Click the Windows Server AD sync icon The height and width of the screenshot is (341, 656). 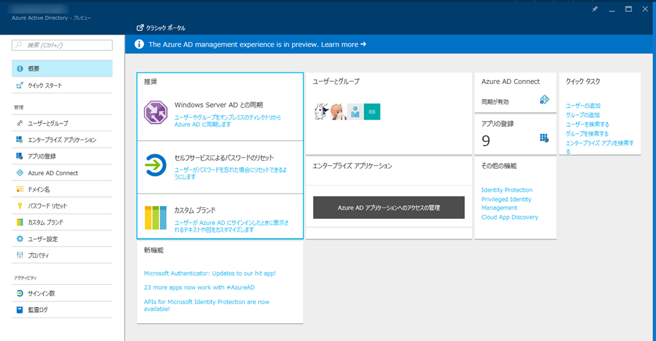pos(156,111)
